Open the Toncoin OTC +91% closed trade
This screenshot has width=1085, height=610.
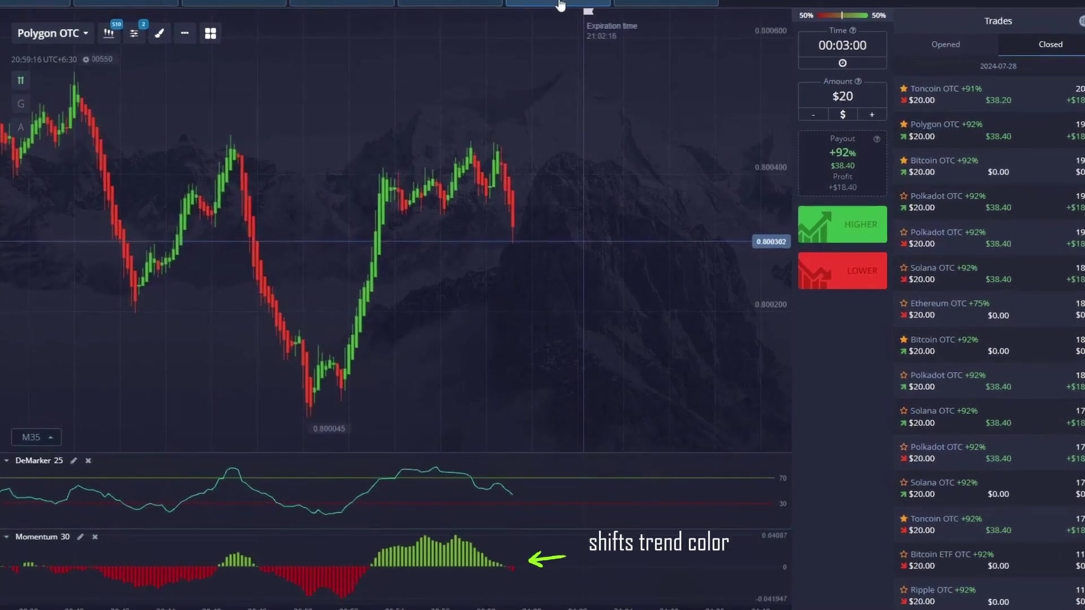[x=989, y=94]
